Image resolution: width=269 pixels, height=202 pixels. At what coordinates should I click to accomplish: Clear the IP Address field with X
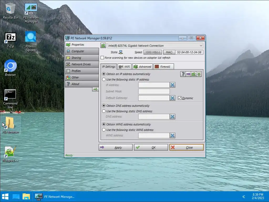pos(172,85)
